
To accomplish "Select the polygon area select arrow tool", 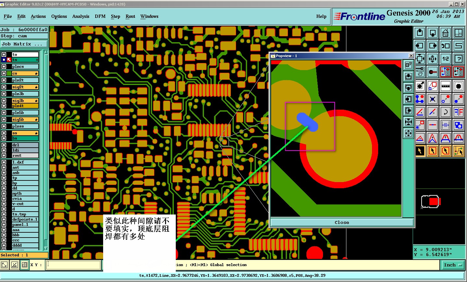I will tap(446, 151).
